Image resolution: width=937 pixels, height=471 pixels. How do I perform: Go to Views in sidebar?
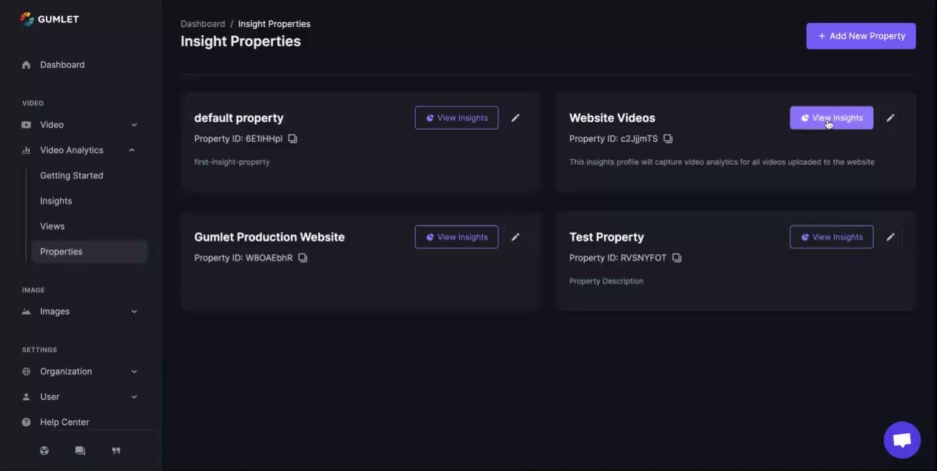(x=52, y=226)
